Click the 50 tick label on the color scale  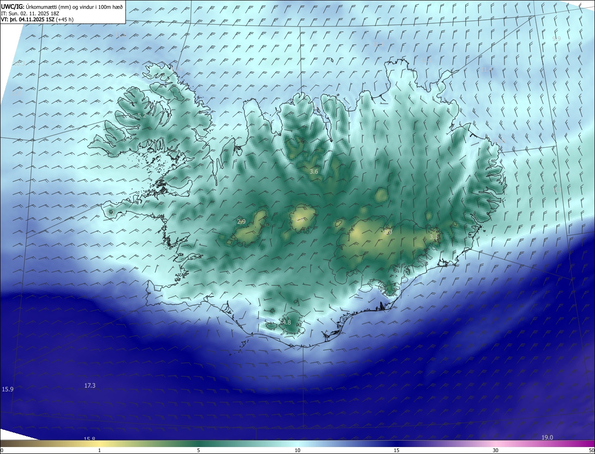coord(591,450)
